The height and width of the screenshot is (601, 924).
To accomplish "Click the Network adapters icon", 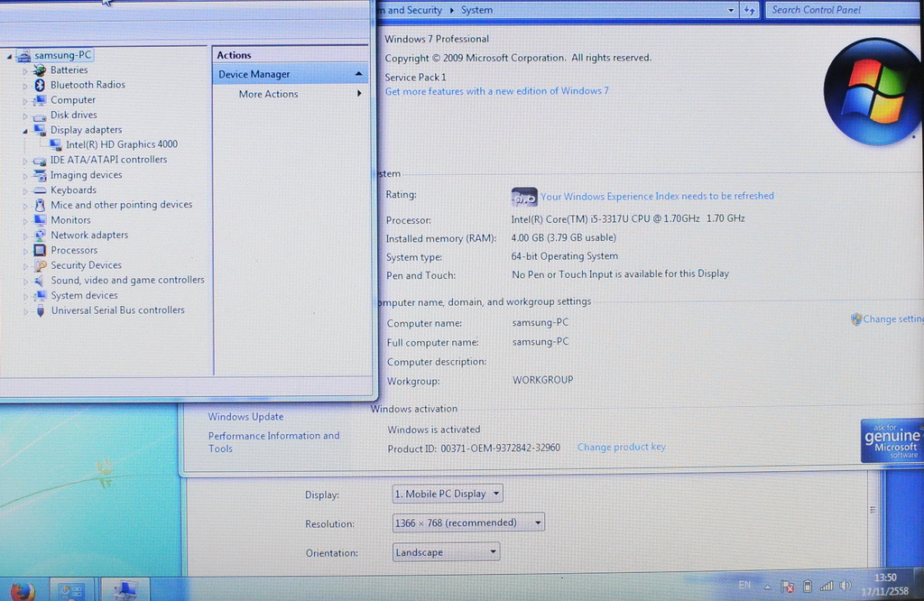I will (x=40, y=236).
